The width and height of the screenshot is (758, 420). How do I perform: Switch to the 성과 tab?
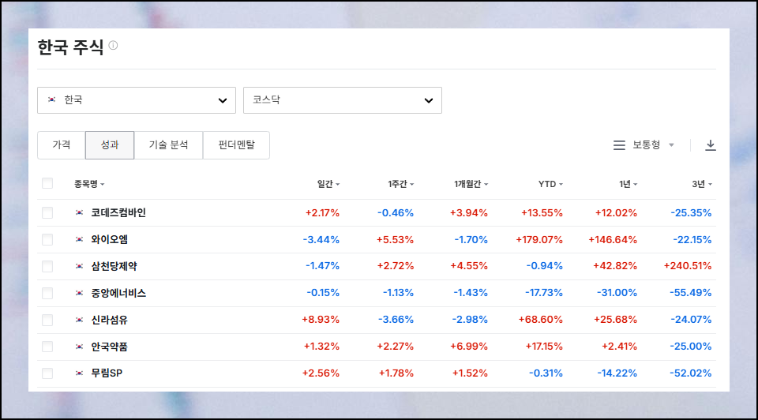[x=110, y=145]
